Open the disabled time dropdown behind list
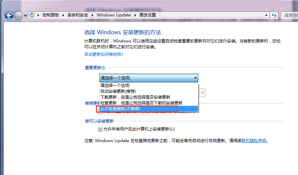The width and height of the screenshot is (298, 175). tap(202, 93)
